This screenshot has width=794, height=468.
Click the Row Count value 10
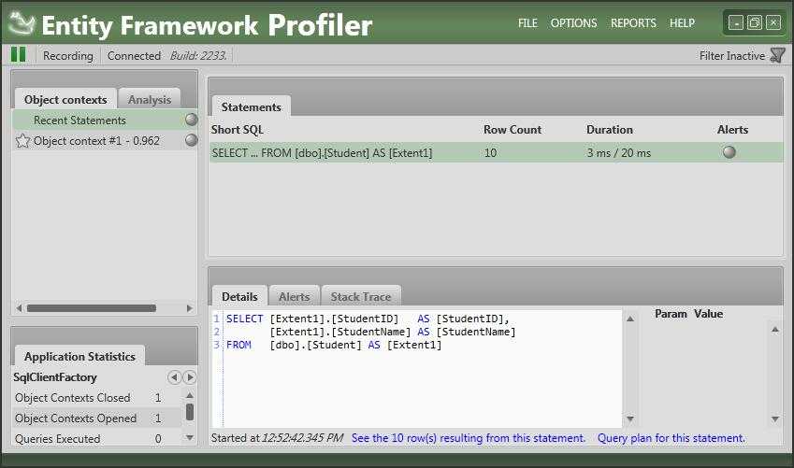click(x=490, y=153)
